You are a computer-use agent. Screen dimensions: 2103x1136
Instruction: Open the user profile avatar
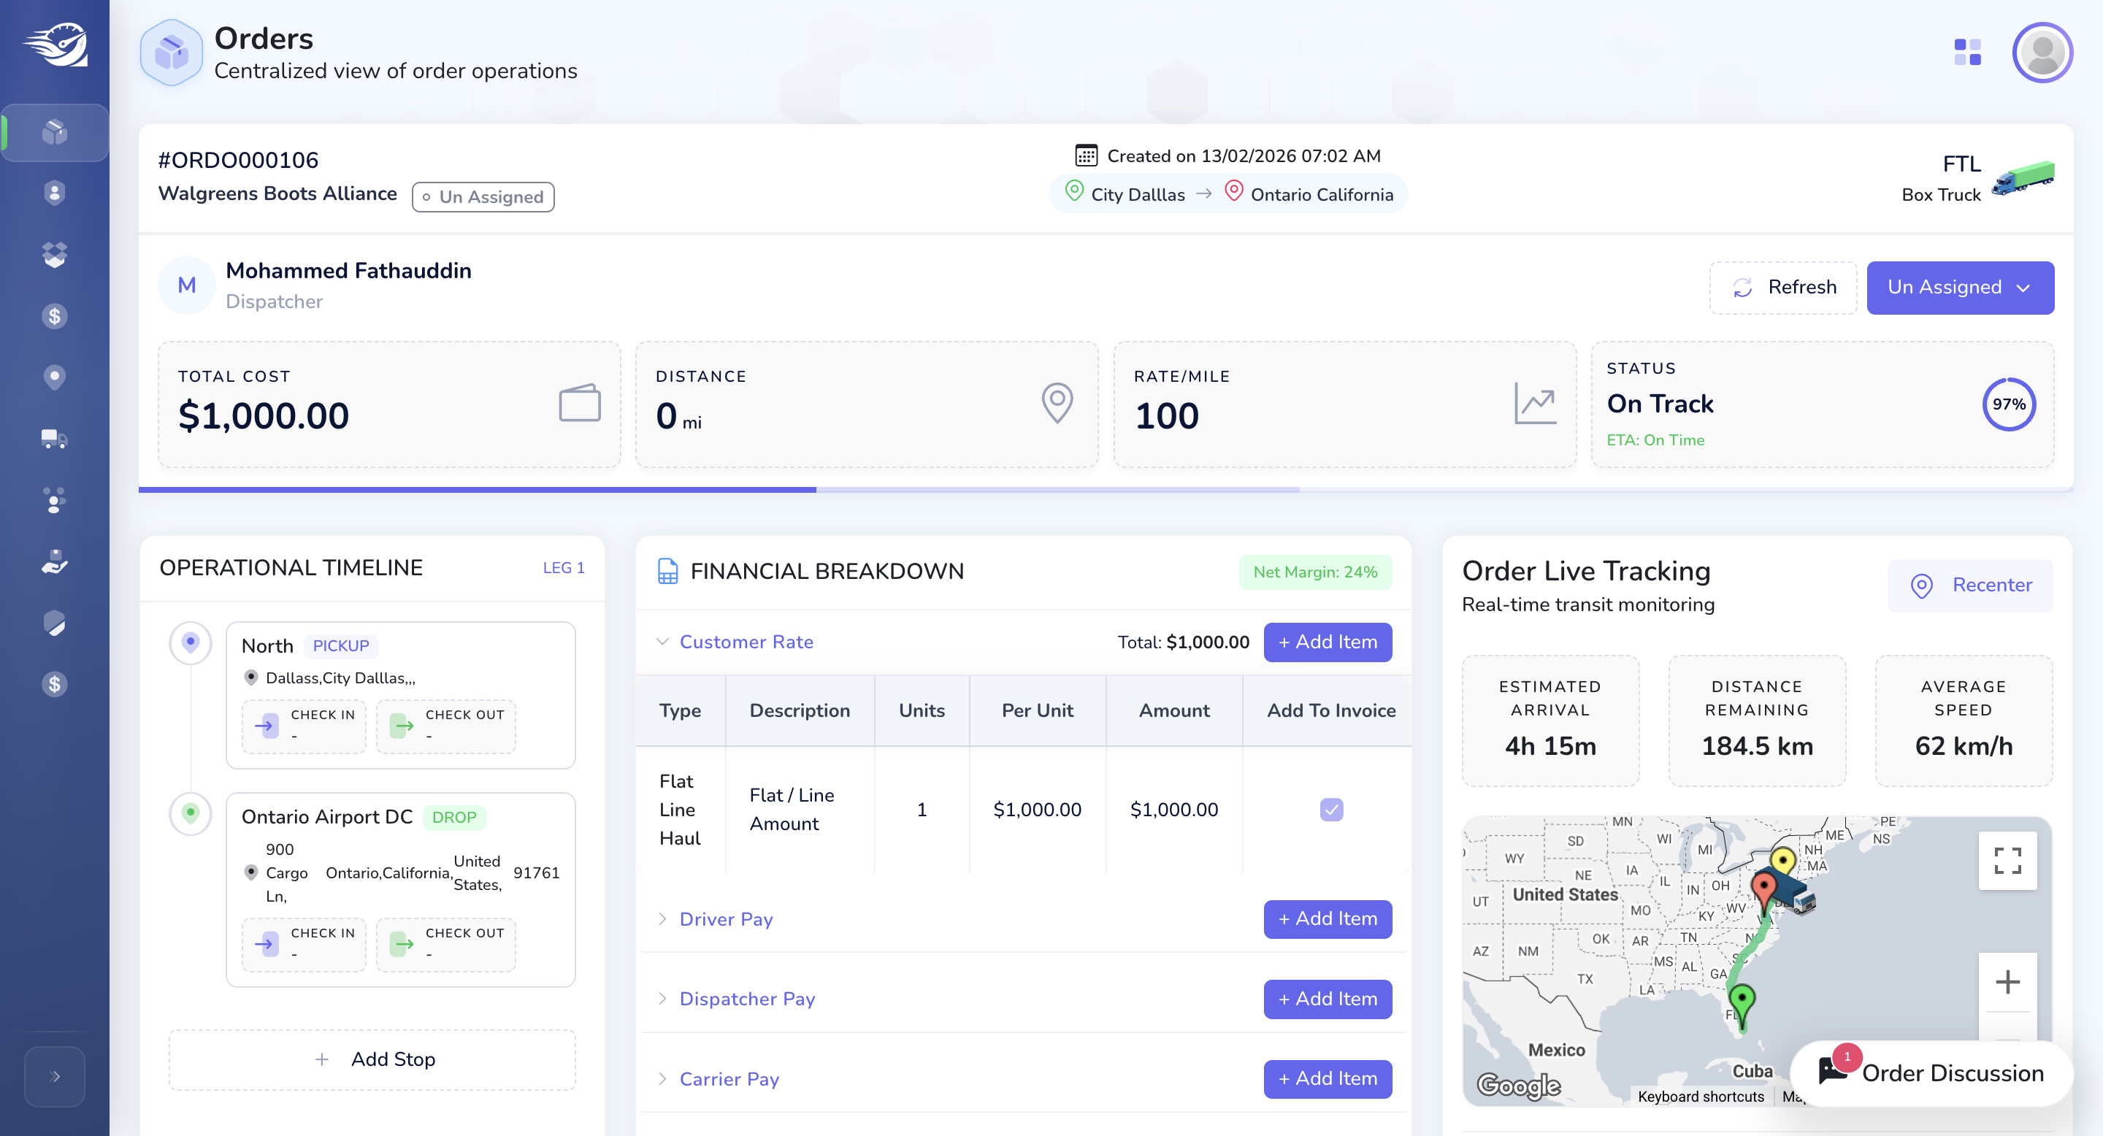[x=2042, y=53]
